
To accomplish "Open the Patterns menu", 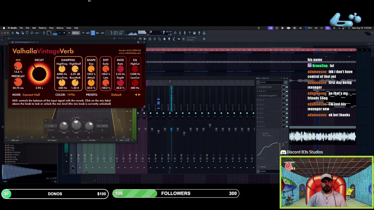I will (x=42, y=28).
